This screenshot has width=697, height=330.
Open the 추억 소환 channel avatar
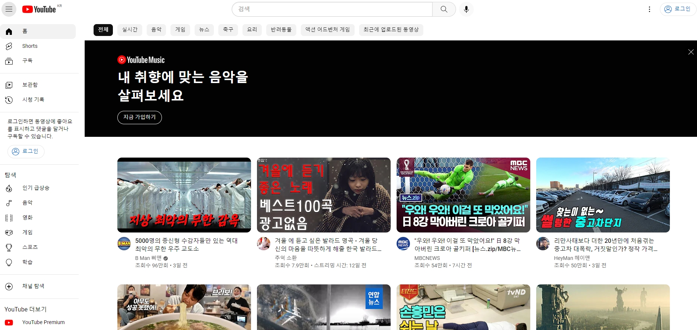tap(264, 244)
